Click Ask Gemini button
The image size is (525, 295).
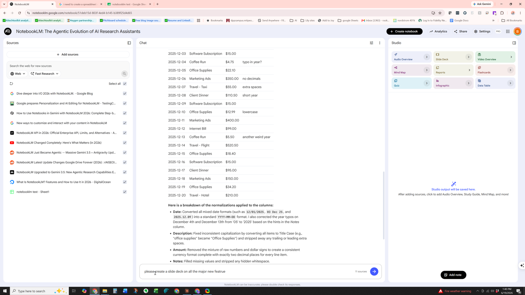482,4
